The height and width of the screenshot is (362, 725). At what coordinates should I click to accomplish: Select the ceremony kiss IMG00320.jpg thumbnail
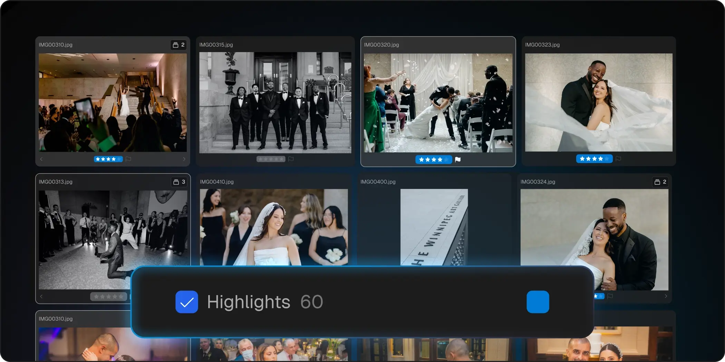pyautogui.click(x=438, y=103)
